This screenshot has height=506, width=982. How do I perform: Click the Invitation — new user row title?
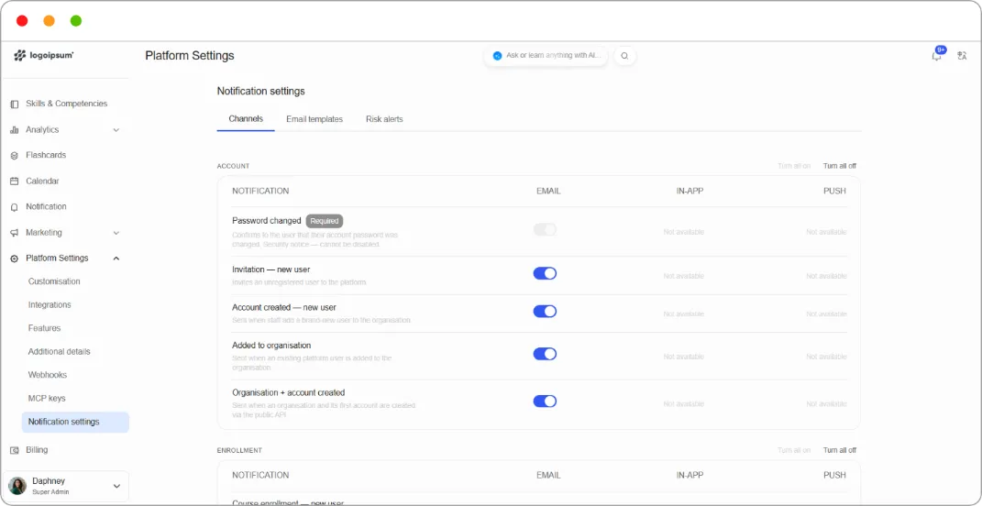coord(271,269)
